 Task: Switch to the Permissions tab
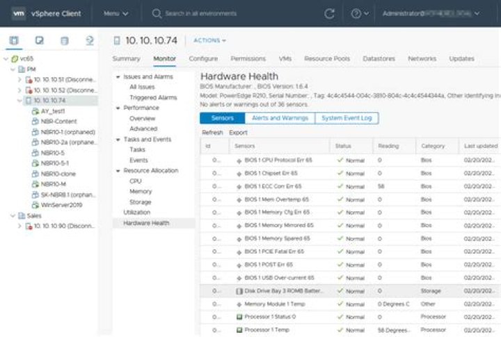tap(248, 59)
